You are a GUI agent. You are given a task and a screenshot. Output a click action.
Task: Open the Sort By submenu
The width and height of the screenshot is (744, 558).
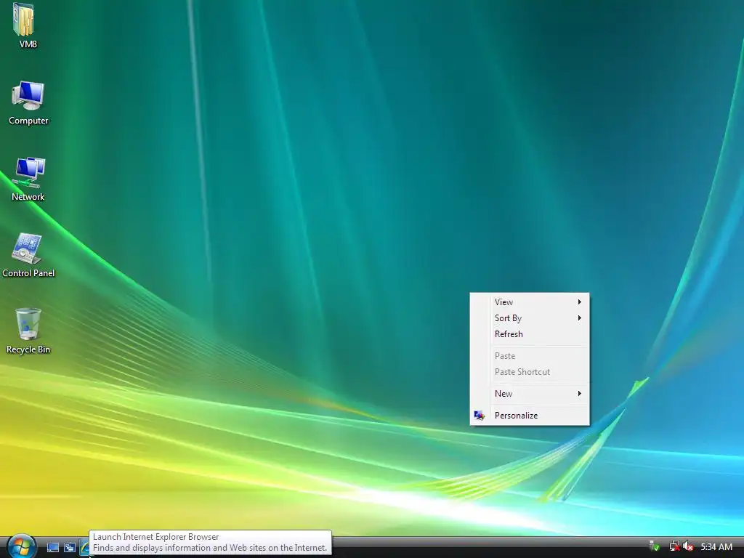[530, 318]
